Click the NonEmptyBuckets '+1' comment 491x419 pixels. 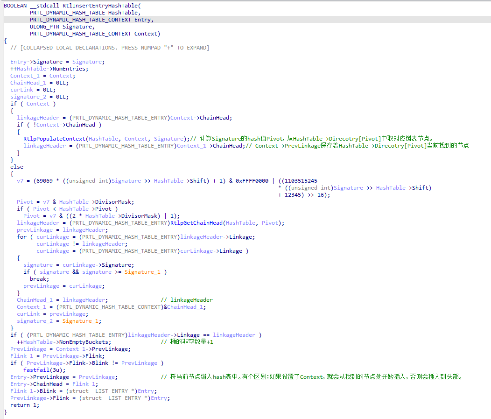[187, 342]
